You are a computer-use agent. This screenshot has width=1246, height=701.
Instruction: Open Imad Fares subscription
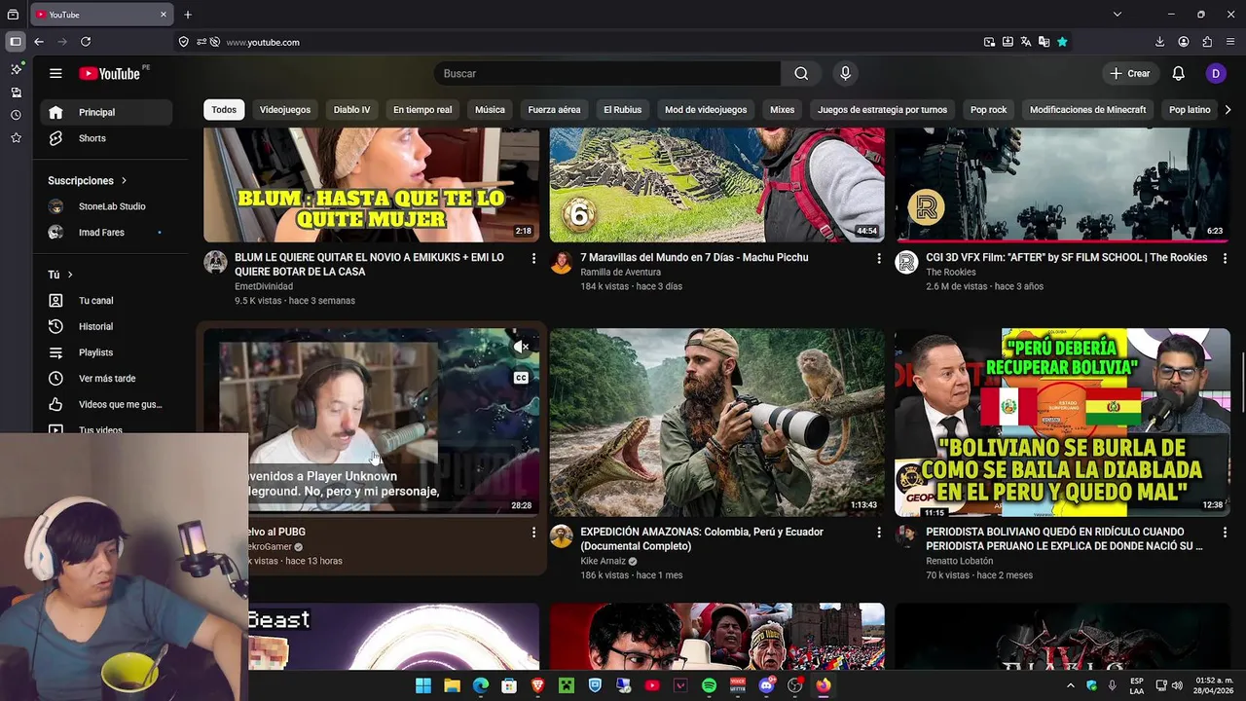click(106, 233)
